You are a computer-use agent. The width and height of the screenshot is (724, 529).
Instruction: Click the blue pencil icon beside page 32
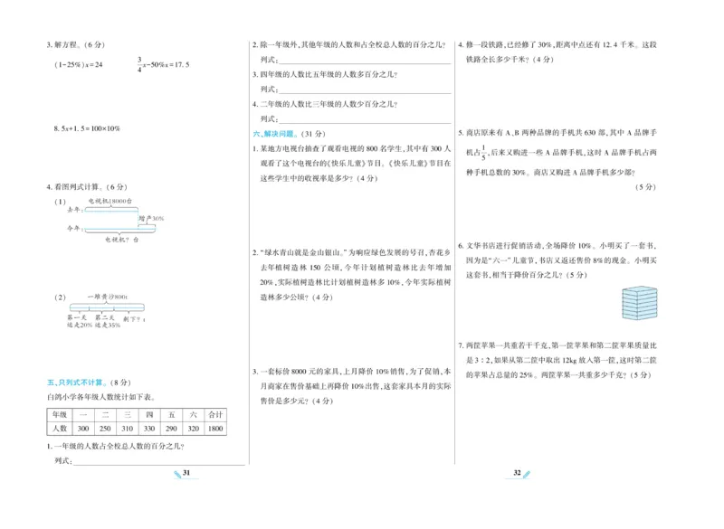(527, 474)
